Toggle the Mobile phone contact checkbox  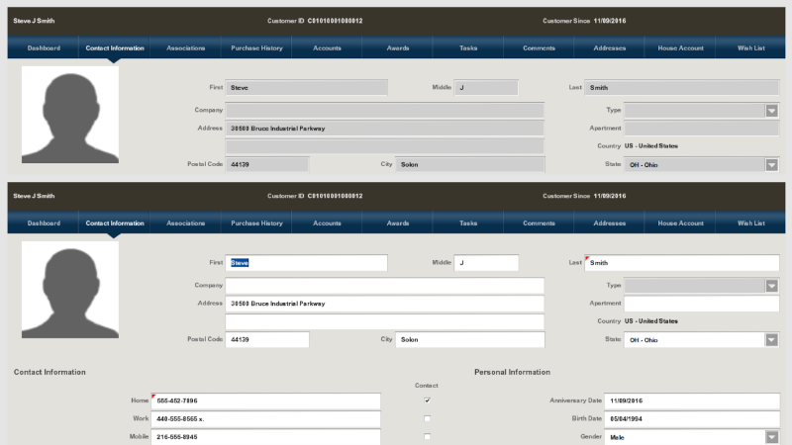pyautogui.click(x=428, y=436)
